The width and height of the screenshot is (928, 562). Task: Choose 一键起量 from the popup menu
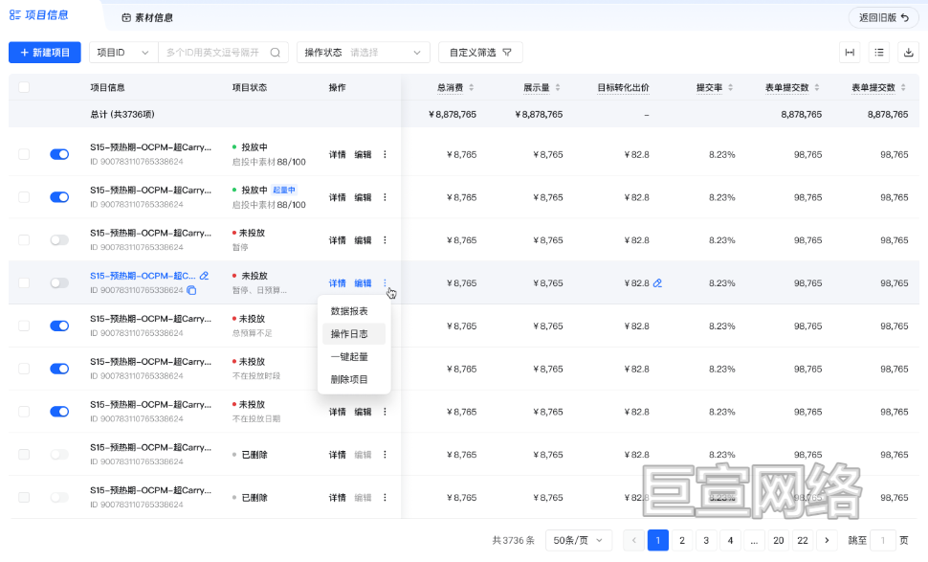(x=354, y=356)
